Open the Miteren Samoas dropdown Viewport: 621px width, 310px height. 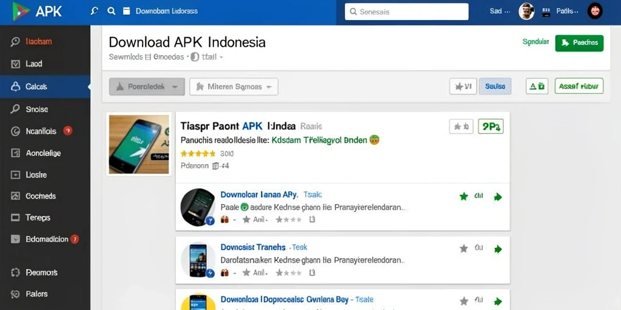(x=233, y=87)
